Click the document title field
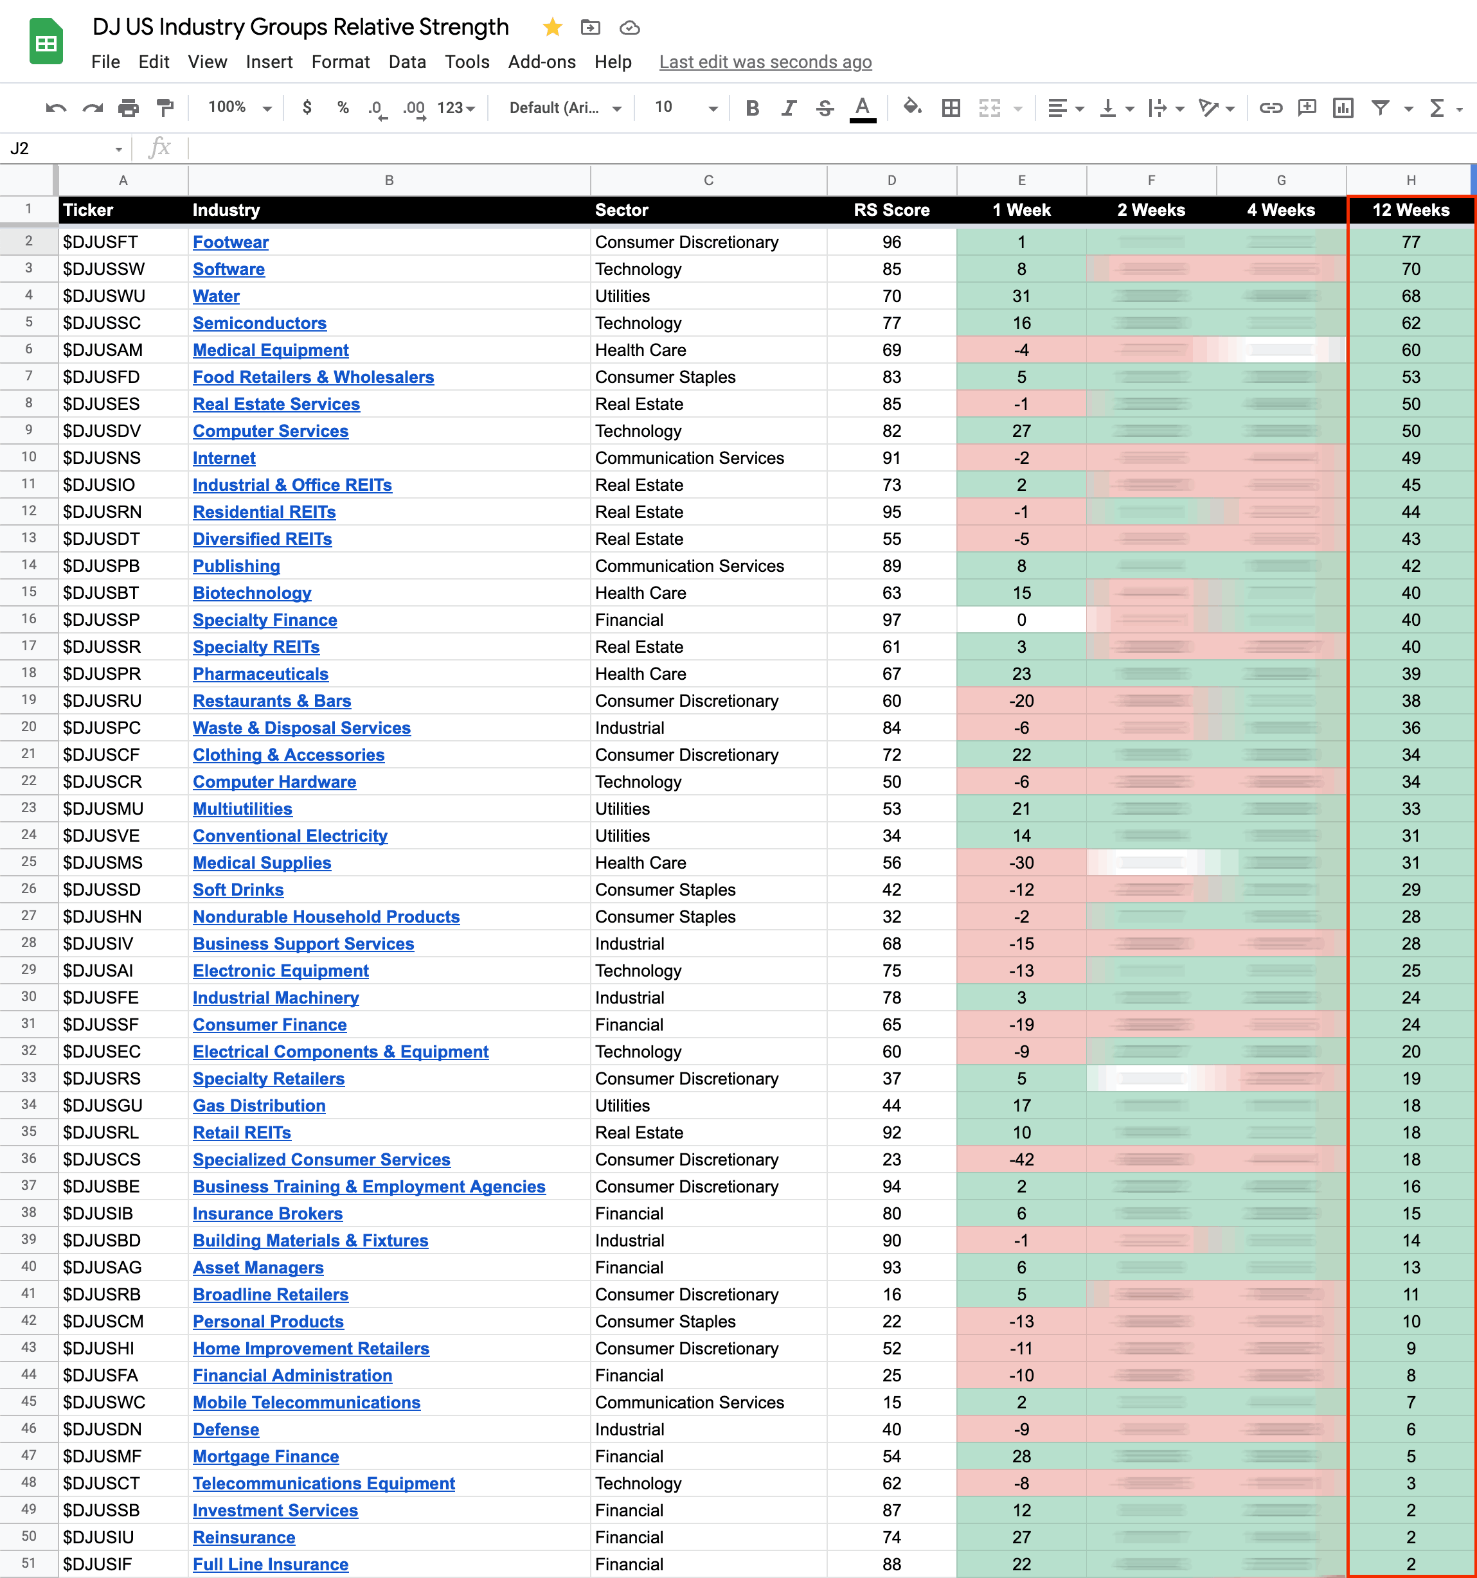The image size is (1477, 1578). tap(300, 27)
